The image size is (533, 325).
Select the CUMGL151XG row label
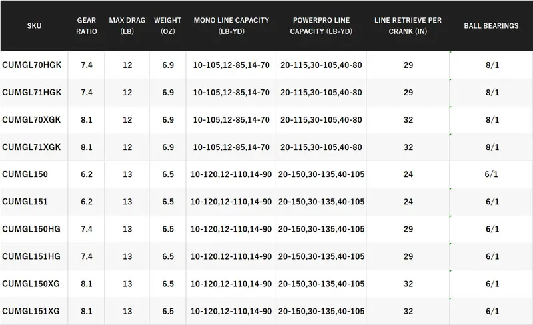click(31, 311)
